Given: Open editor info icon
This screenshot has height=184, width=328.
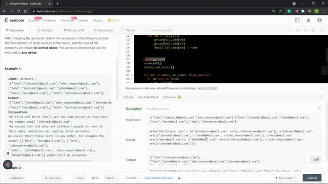Looking at the screenshot, I should tap(290, 30).
